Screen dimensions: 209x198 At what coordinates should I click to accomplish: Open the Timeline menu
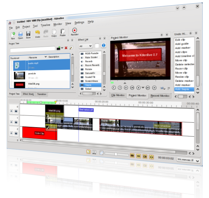pos(45,25)
